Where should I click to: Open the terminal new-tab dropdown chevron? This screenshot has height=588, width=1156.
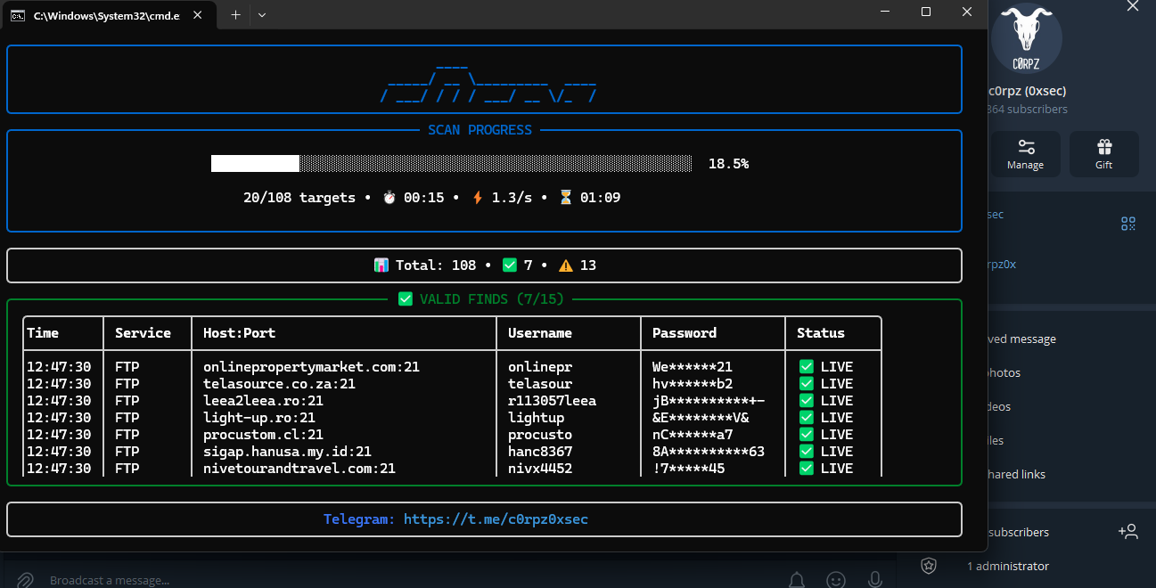[x=261, y=14]
